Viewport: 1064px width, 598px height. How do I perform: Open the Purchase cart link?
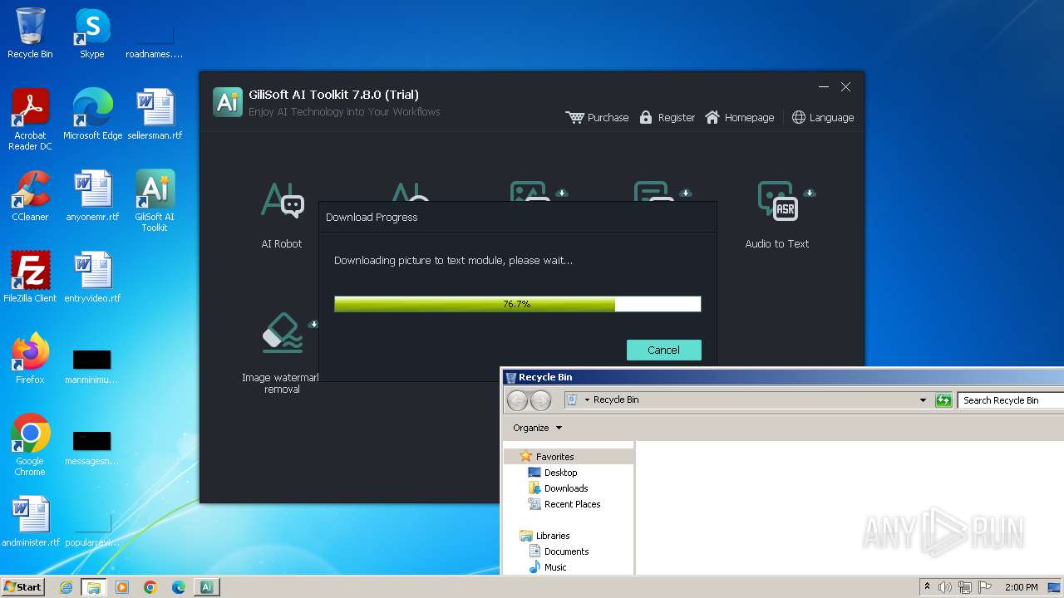[597, 117]
